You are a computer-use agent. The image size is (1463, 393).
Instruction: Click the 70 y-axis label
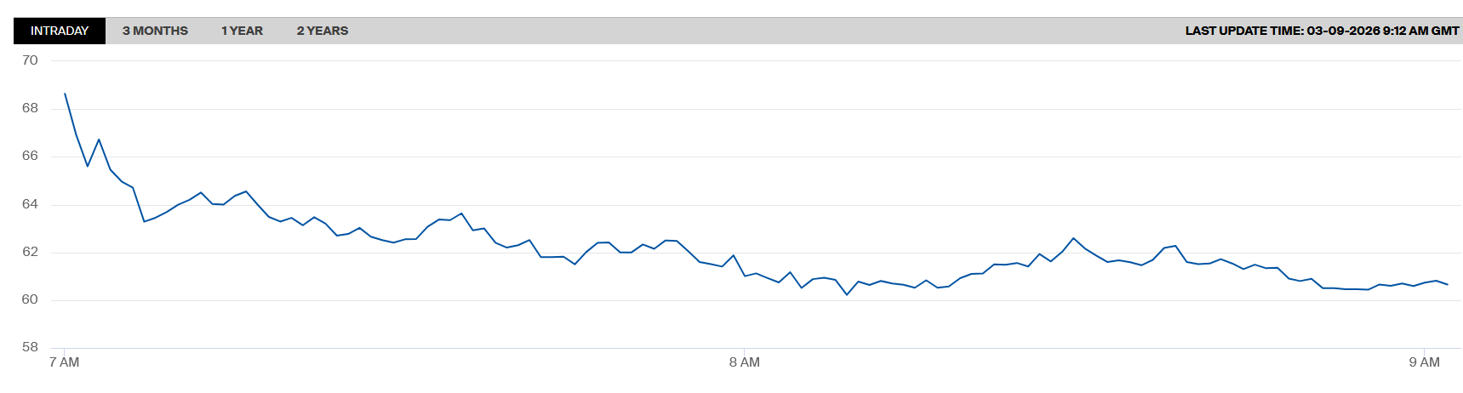pos(30,60)
